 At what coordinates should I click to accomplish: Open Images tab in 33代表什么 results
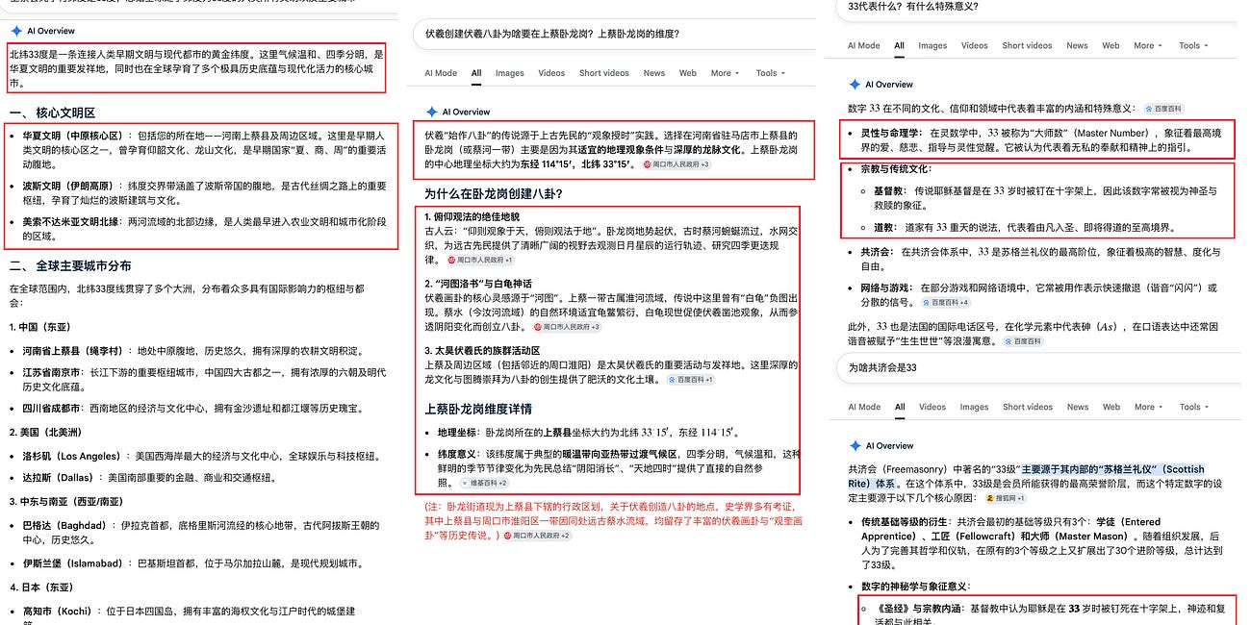(932, 45)
